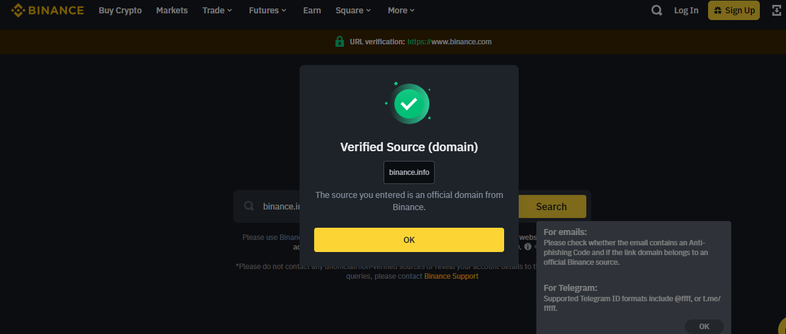The height and width of the screenshot is (334, 786).
Task: Click the binance.info domain box in dialog
Action: 409,172
